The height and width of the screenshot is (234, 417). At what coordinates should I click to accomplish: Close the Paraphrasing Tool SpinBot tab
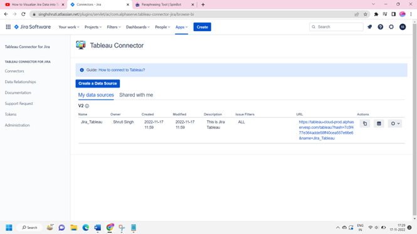click(x=193, y=4)
